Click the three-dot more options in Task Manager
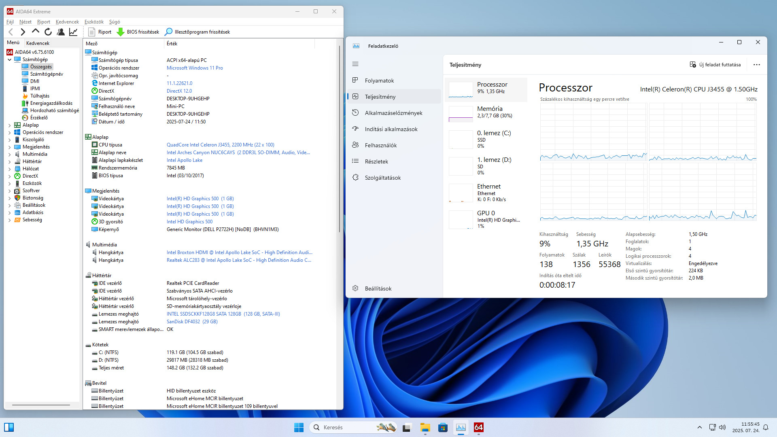The image size is (777, 437). [756, 65]
